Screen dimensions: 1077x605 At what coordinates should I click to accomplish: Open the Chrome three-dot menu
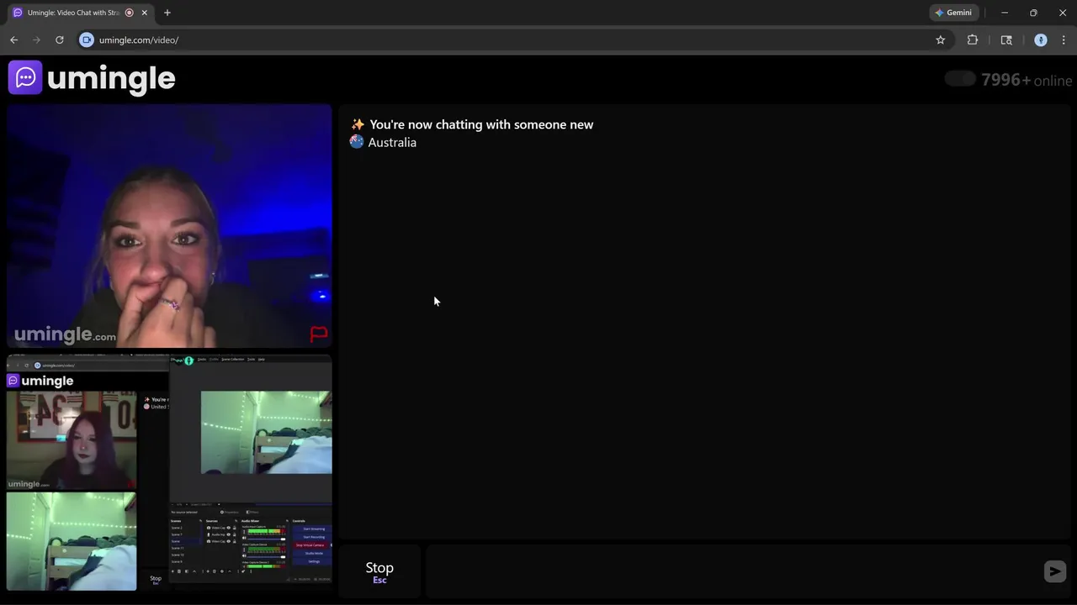coord(1064,39)
